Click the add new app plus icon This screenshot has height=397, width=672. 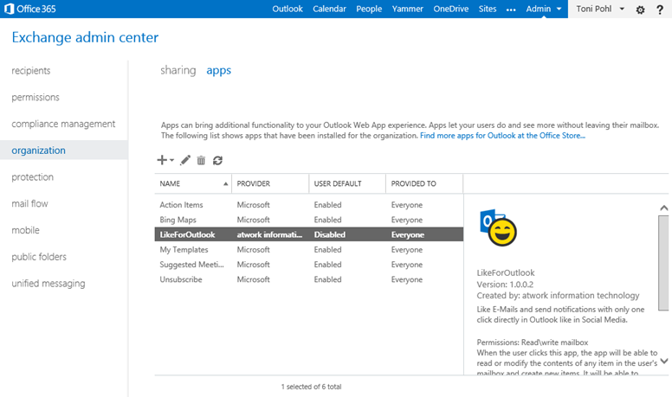(162, 160)
